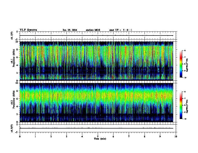Click the time axis tick label "3"
Viewport: 198px width, 153px height.
66,136
